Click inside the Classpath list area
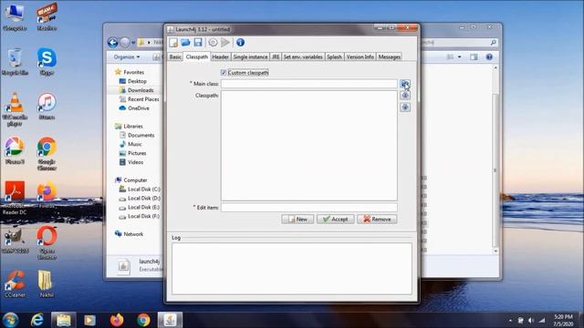This screenshot has height=328, width=584. tap(308, 146)
